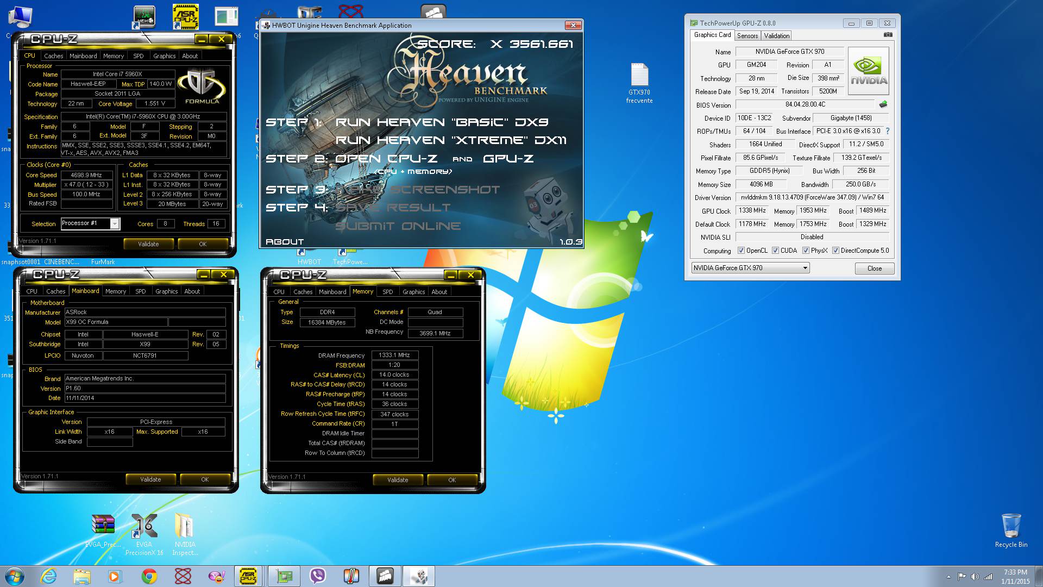Open Viber from the taskbar
This screenshot has width=1043, height=587.
point(317,576)
